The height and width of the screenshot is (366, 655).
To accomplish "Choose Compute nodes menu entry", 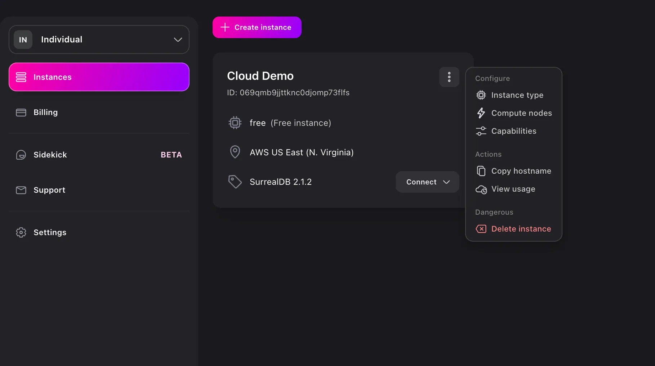I will click(x=513, y=113).
